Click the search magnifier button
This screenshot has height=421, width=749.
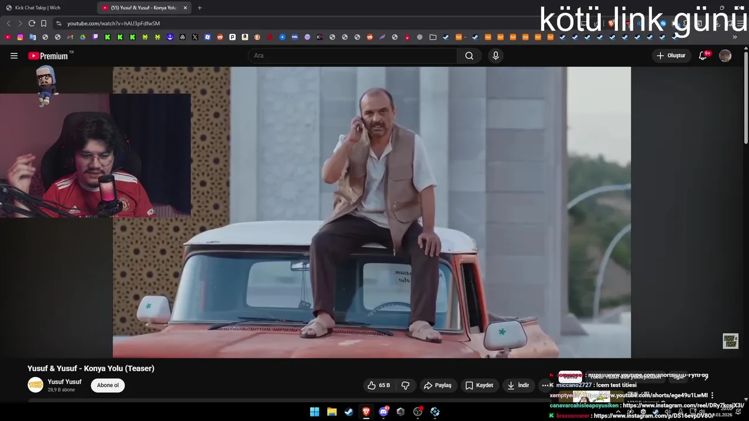(x=469, y=56)
